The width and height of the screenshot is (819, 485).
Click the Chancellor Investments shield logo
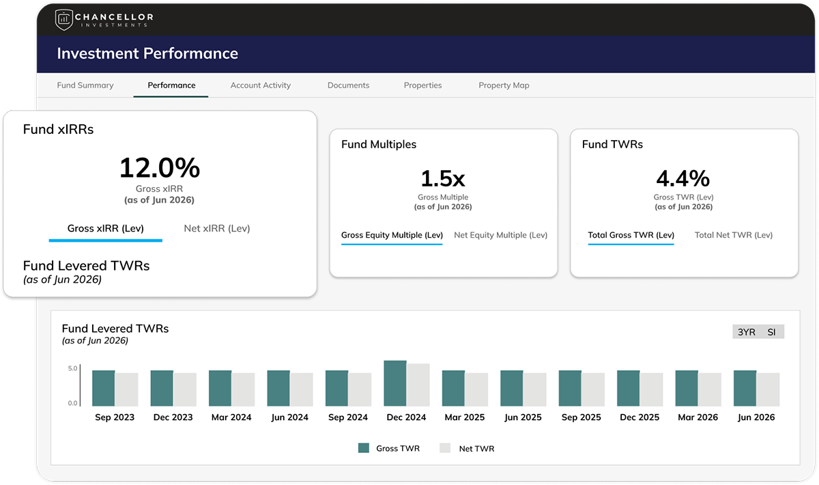64,19
